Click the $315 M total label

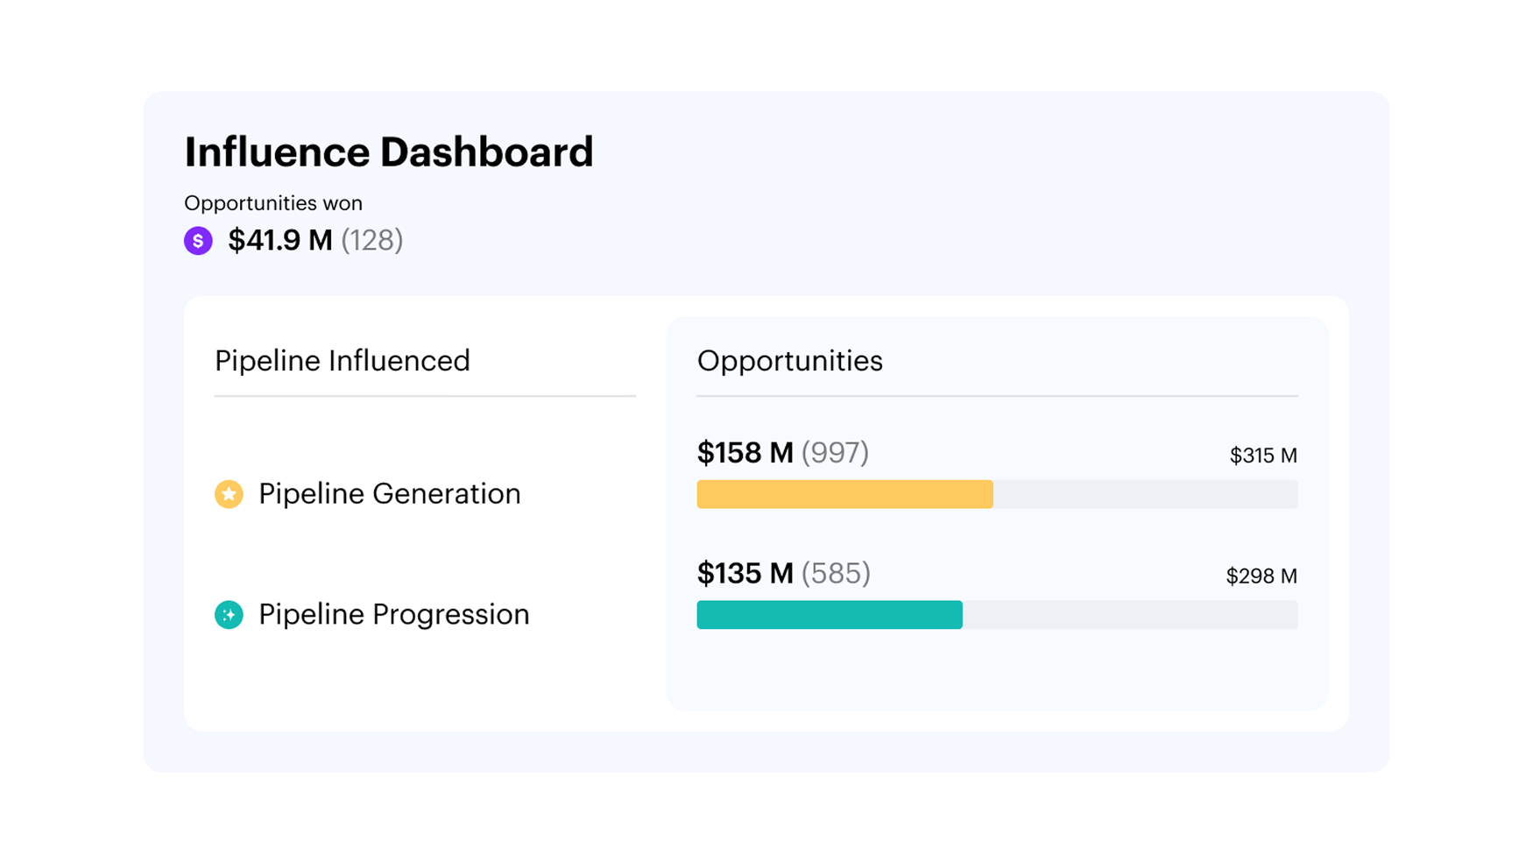(x=1262, y=456)
